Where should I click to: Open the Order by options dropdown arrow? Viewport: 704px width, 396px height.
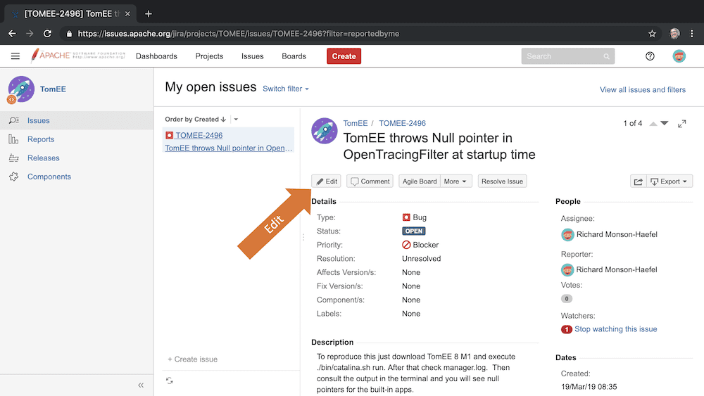tap(236, 120)
